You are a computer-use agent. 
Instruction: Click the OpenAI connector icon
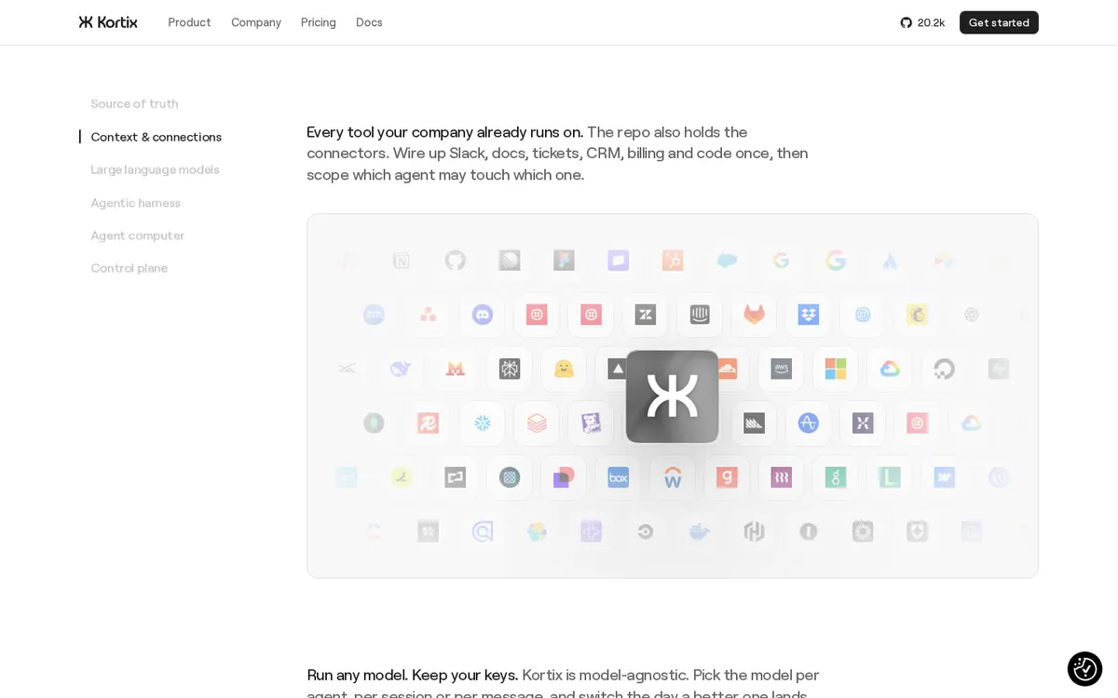click(972, 315)
